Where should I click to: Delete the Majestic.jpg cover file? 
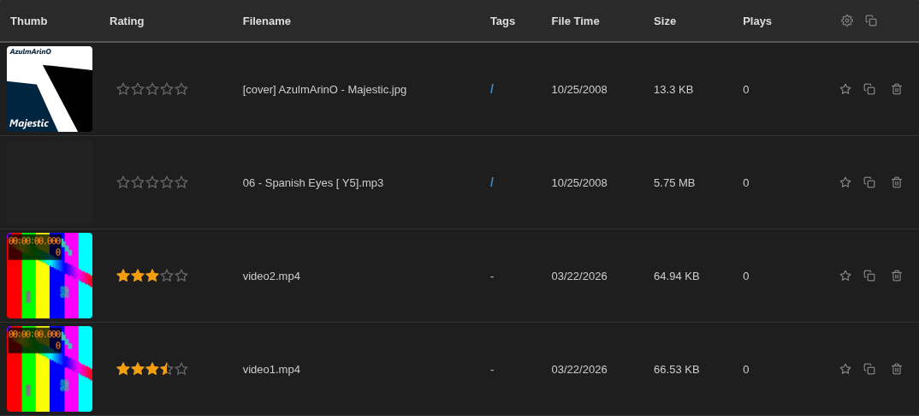coord(897,89)
